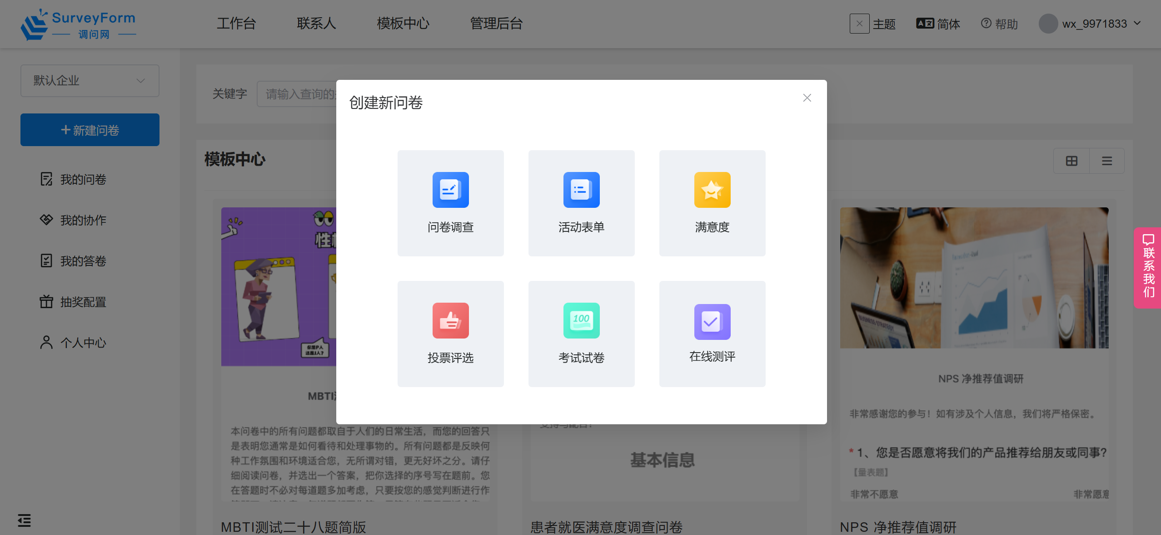Click the 新建问卷 button
1161x535 pixels.
coord(90,130)
